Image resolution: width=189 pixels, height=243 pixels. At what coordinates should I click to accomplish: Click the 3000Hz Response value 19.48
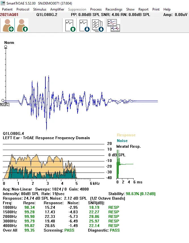[x=50, y=221]
